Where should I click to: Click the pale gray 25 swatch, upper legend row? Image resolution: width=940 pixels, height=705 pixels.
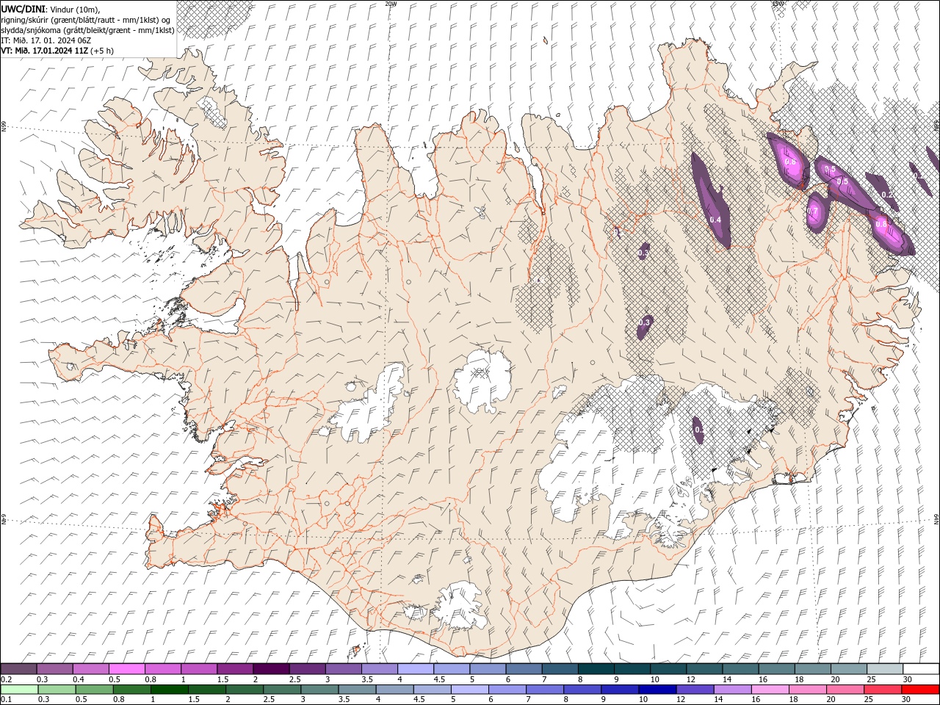coord(884,669)
